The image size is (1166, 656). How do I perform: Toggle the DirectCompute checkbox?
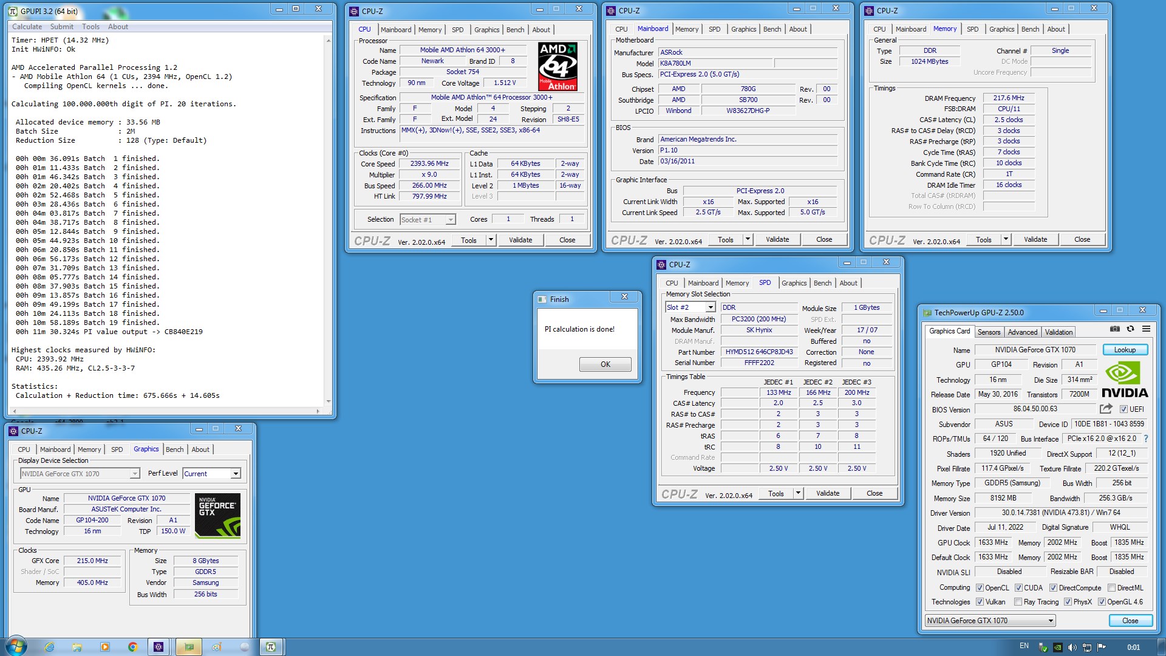[1054, 588]
